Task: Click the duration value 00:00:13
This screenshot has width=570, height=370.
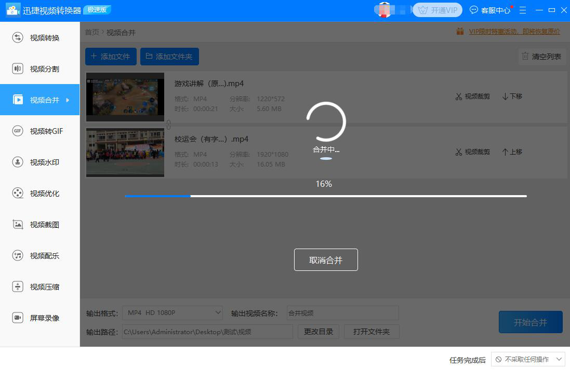Action: click(x=206, y=164)
